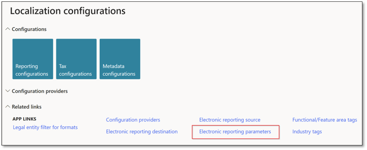Open the Electronic reporting source link
This screenshot has height=150, width=367.
click(x=230, y=120)
